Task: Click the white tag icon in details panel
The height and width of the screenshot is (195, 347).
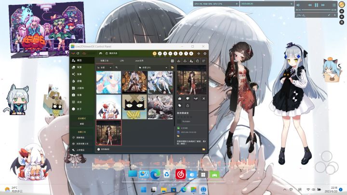Action: [180, 105]
